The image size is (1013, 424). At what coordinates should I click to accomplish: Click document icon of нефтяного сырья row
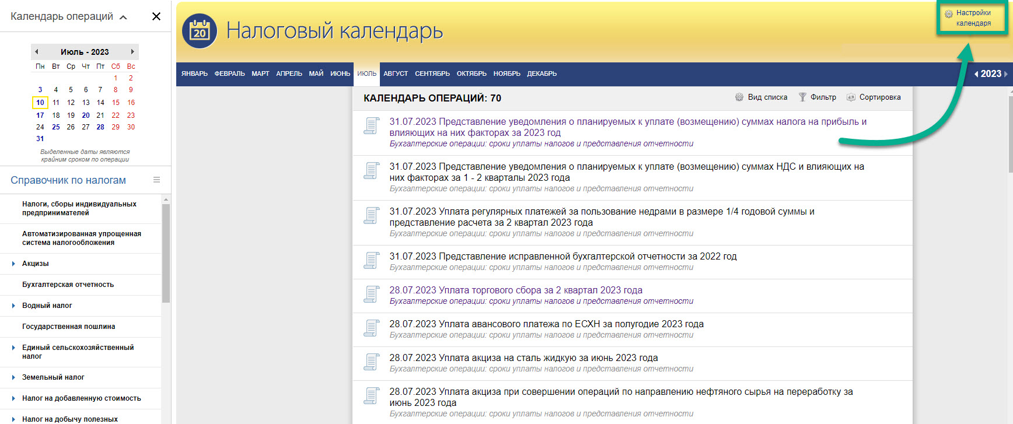(371, 396)
